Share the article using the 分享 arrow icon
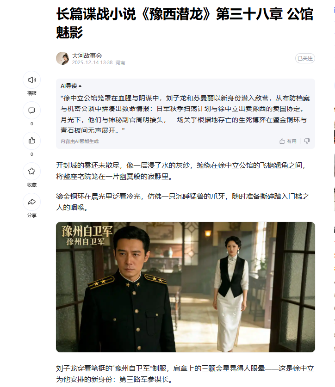Viewport: 335px width, 387px height. [x=31, y=202]
